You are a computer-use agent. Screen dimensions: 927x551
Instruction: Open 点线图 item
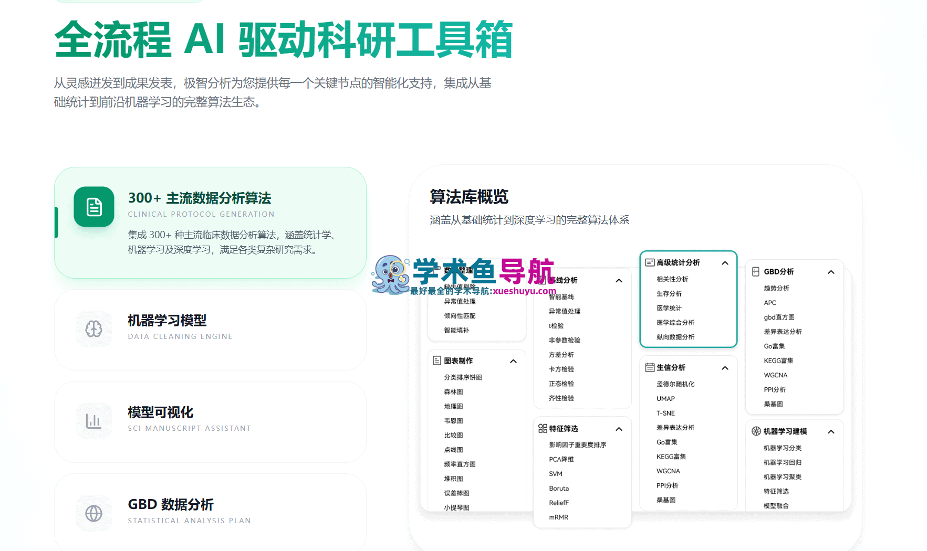pos(453,450)
